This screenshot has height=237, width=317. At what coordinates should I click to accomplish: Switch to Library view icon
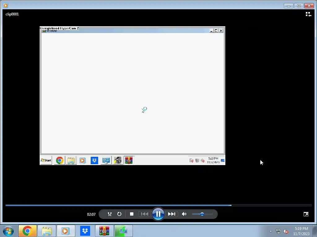[x=308, y=14]
